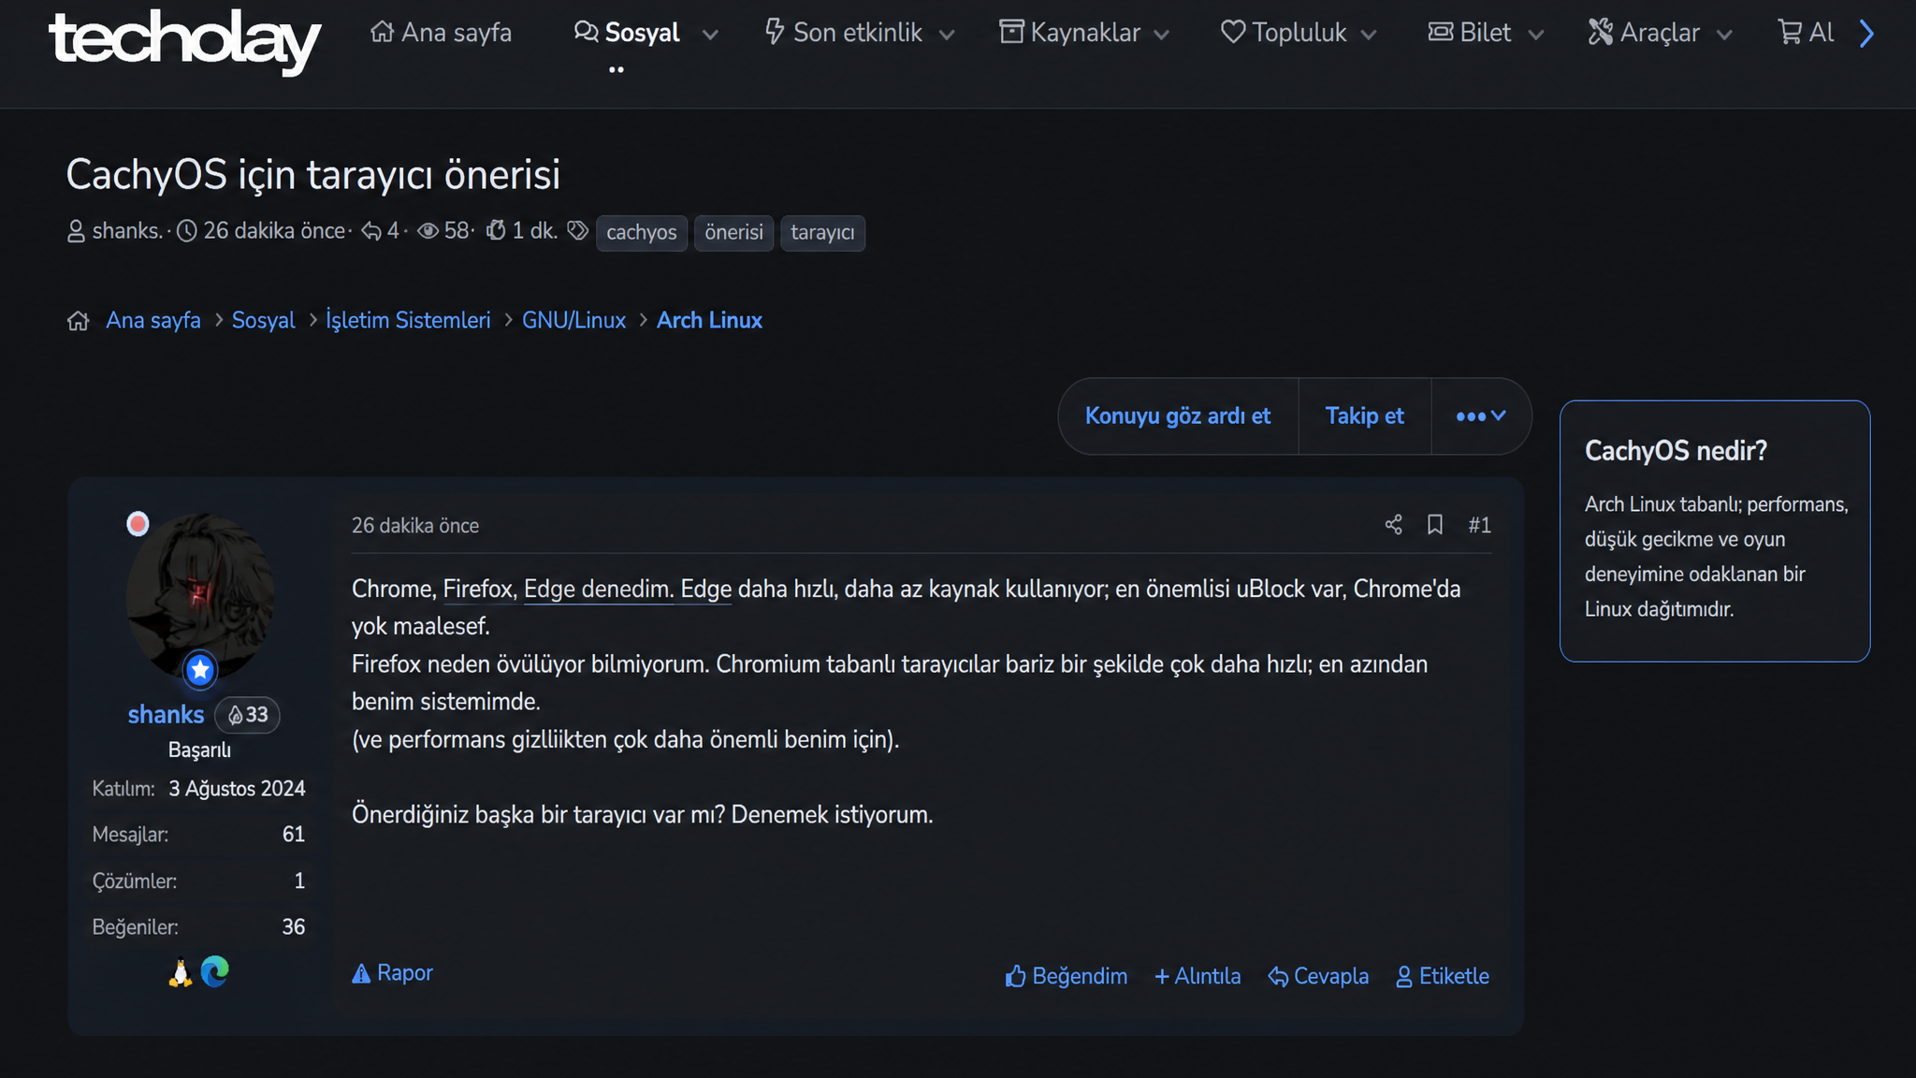Open thread author shanks. under the title
This screenshot has width=1916, height=1078.
[x=127, y=231]
